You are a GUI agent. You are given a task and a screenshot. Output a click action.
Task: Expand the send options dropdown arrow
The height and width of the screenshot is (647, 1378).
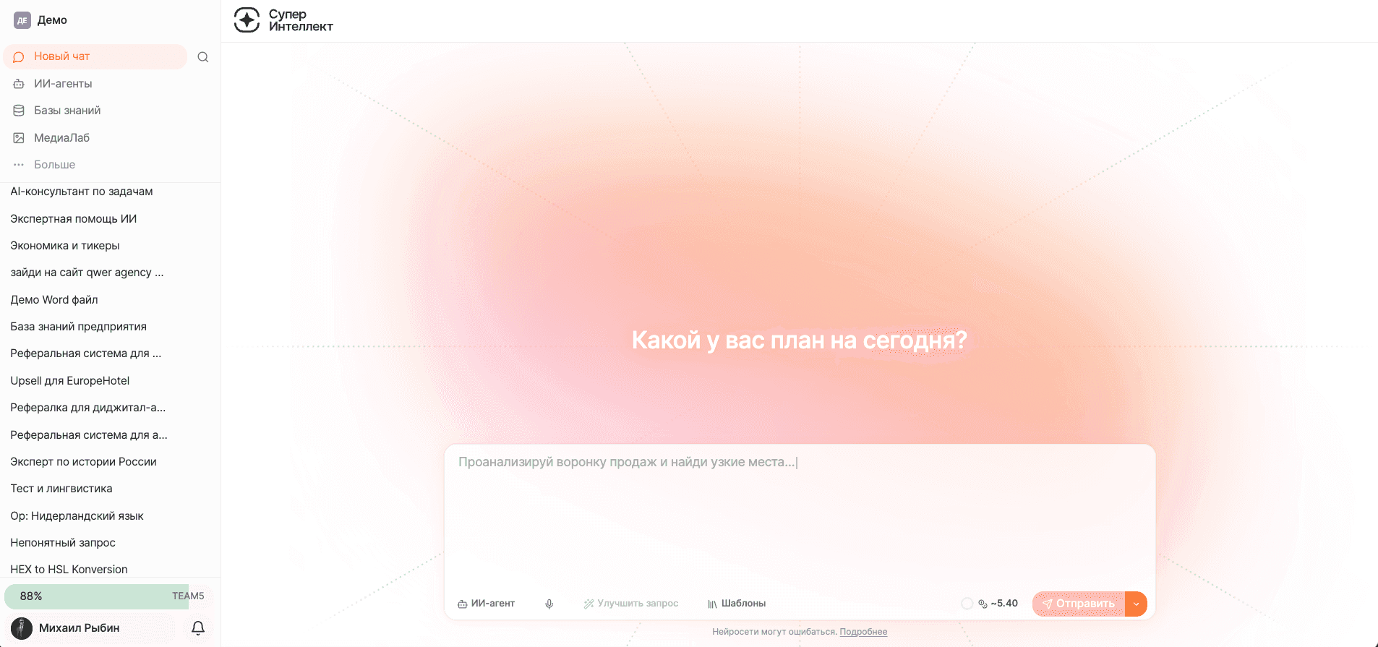(1137, 604)
